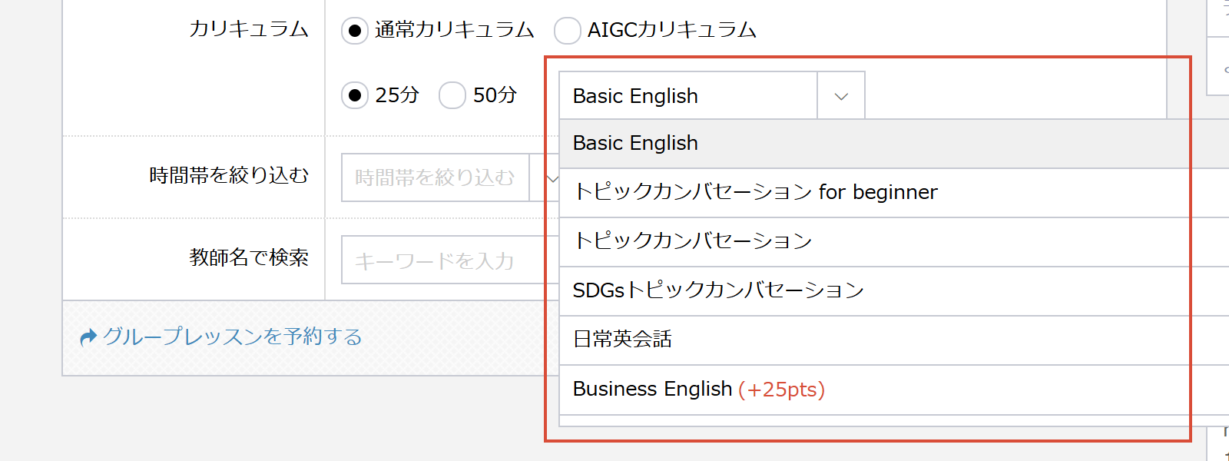Click the arrow icon beside グループレッスンを予約する
Viewport: 1229px width, 461px height.
pos(88,337)
